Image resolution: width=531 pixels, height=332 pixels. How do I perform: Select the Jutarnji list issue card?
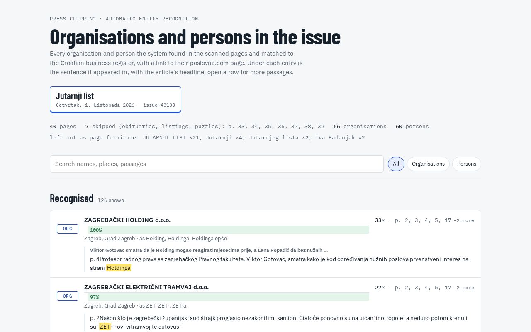[115, 100]
